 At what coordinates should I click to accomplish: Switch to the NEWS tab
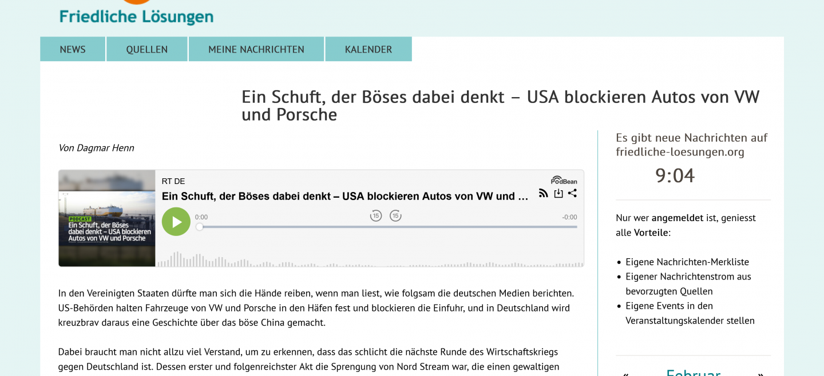click(72, 49)
